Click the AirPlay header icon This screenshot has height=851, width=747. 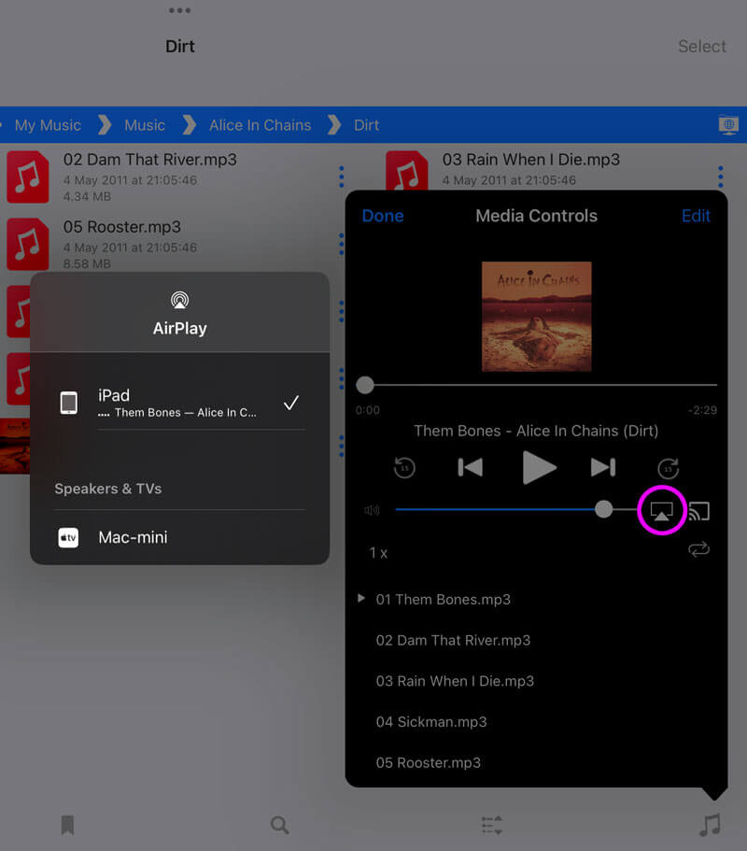[179, 300]
